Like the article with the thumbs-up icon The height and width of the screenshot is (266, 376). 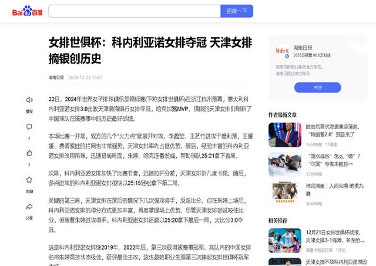click(x=29, y=153)
